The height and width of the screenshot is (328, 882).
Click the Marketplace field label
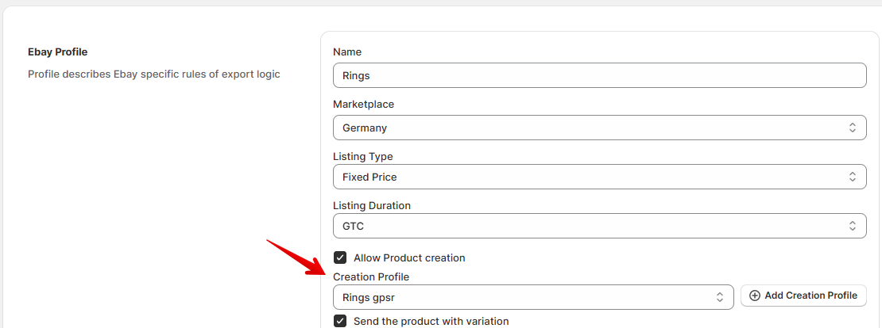[x=363, y=104]
